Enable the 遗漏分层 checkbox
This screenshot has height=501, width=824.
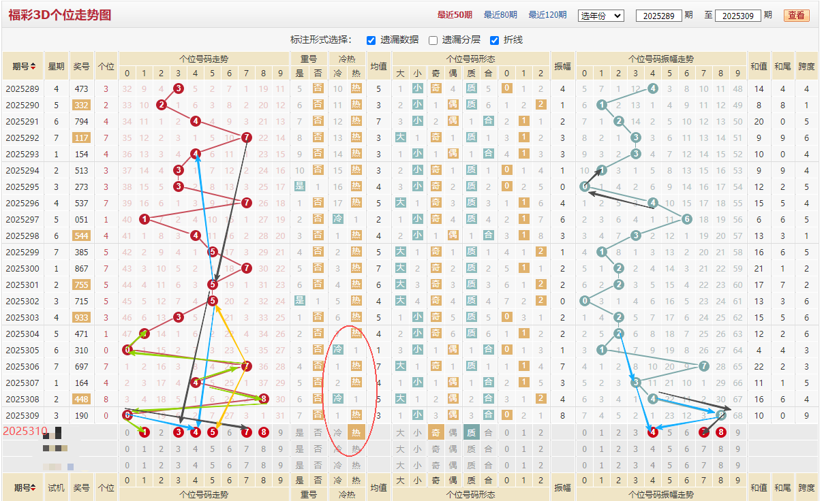433,40
